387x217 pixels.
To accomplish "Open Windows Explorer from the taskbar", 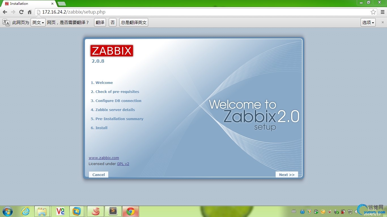I will point(42,211).
